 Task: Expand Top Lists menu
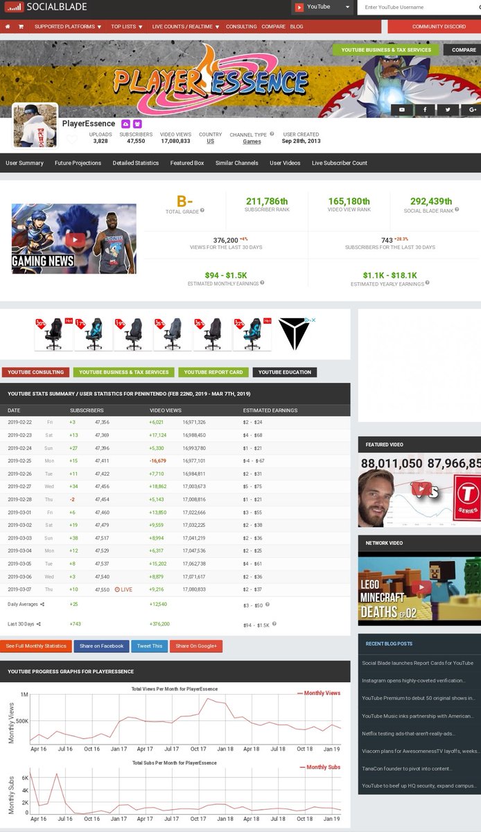tap(127, 26)
